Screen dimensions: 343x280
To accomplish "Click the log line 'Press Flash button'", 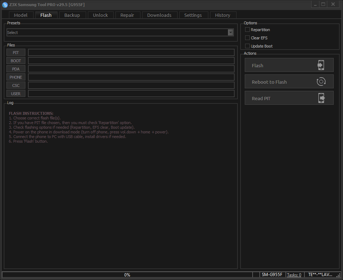I will click(28, 141).
